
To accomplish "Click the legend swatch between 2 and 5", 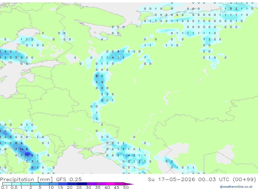I will point(35,184).
